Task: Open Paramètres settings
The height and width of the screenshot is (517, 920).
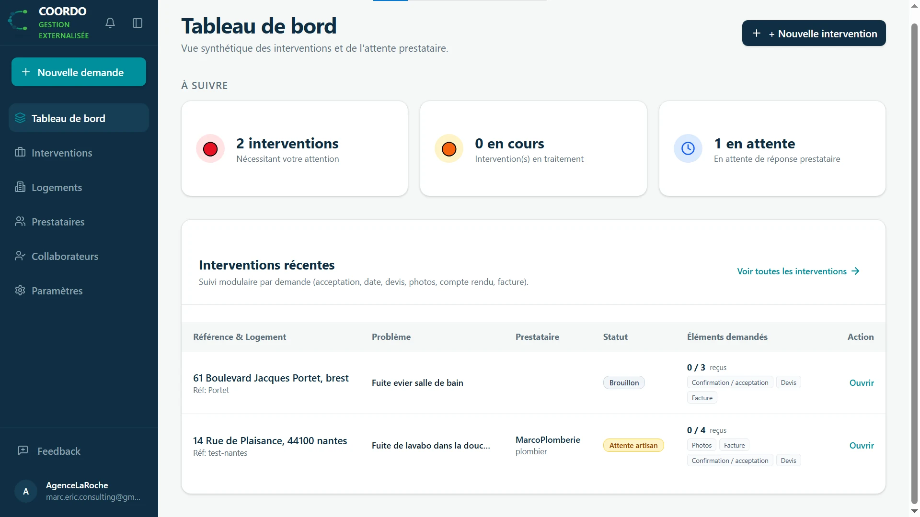Action: tap(79, 291)
